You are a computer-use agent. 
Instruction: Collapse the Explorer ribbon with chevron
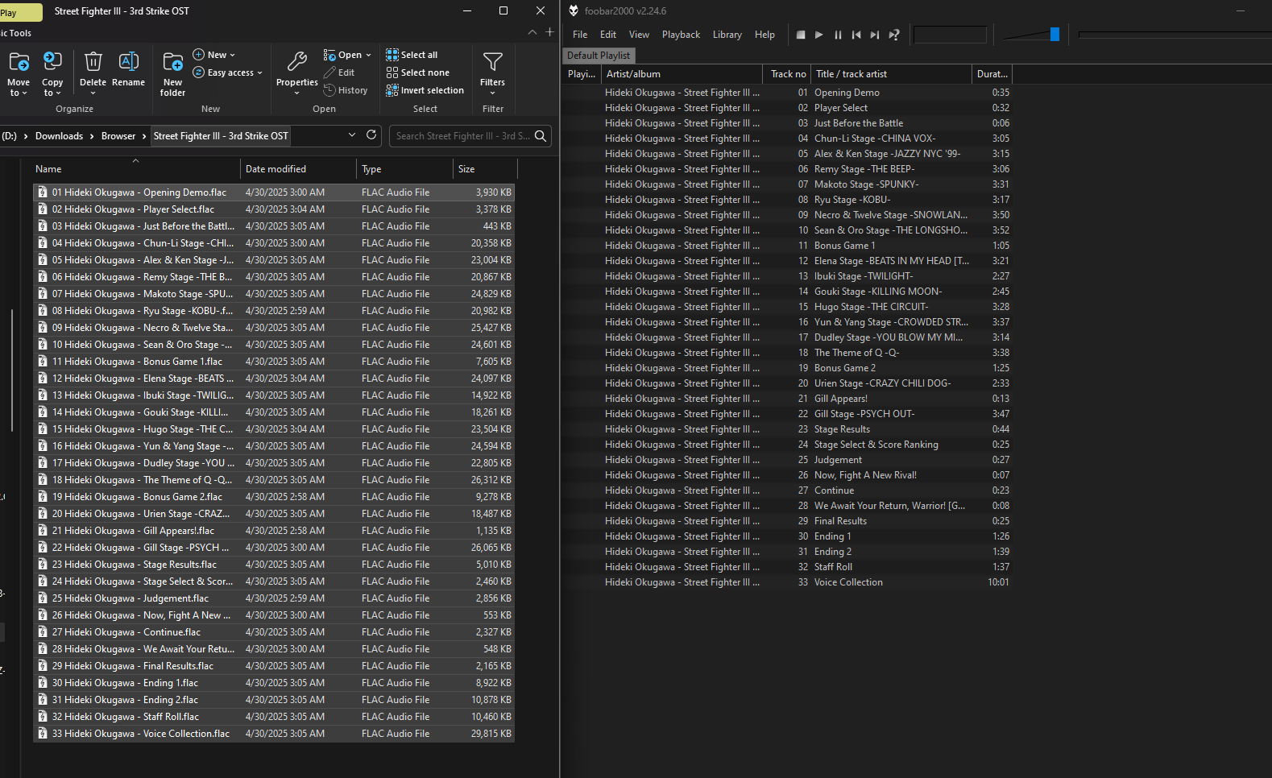[x=532, y=32]
